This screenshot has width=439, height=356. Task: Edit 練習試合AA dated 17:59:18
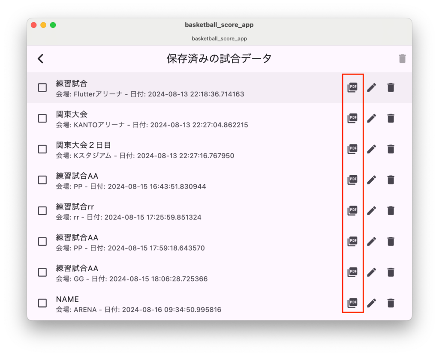(x=372, y=242)
